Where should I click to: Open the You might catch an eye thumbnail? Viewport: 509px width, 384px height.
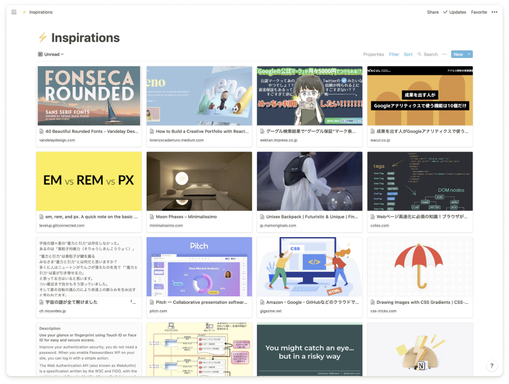pyautogui.click(x=310, y=350)
